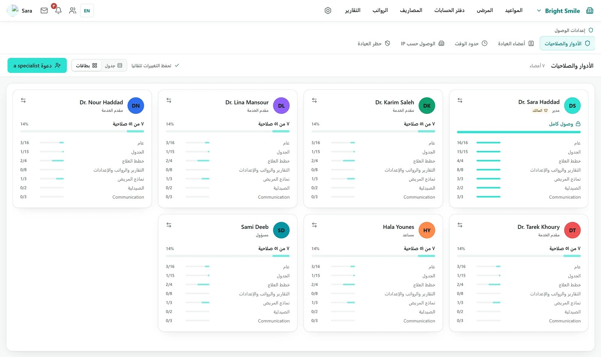Click the swap icon on Dr. Karim Saleh's card
The image size is (601, 357).
[314, 100]
